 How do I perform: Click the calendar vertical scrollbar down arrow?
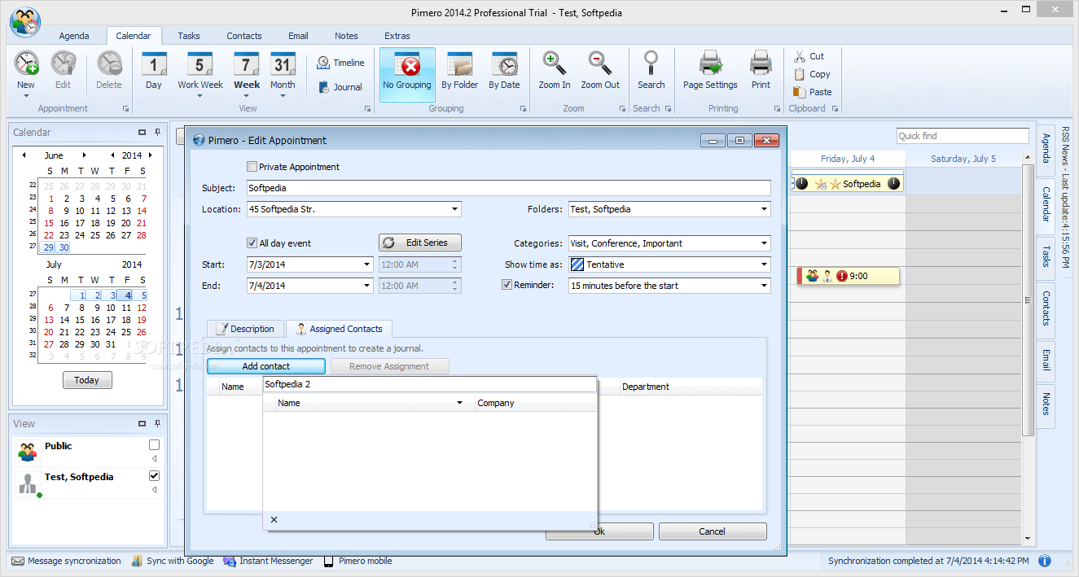point(1028,539)
